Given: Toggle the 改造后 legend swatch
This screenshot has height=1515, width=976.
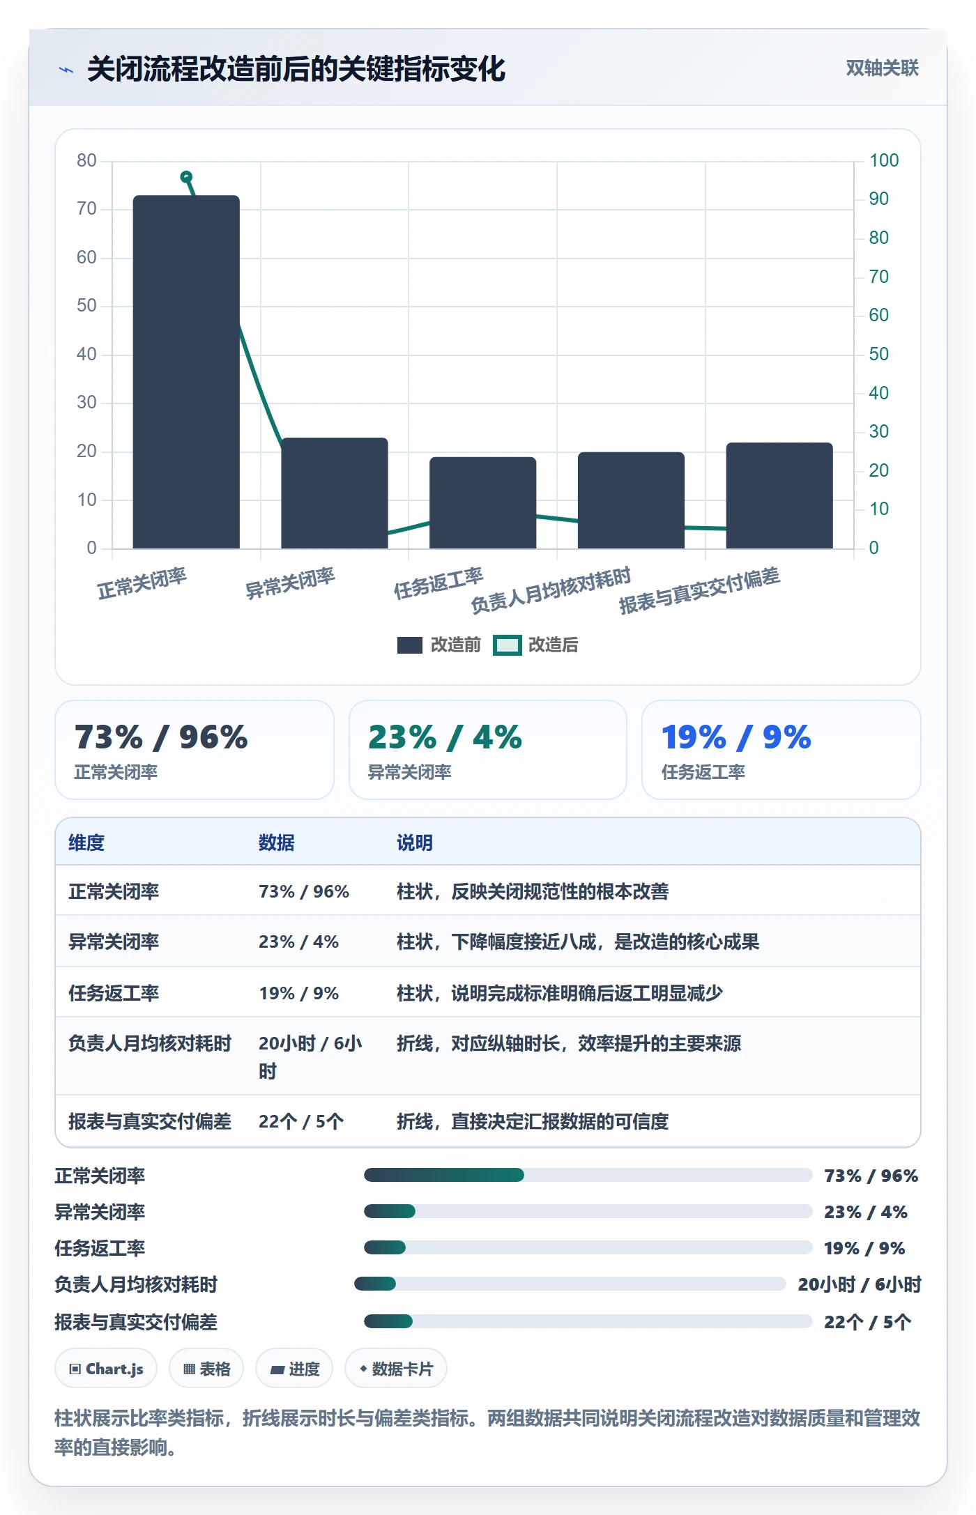Looking at the screenshot, I should click(x=507, y=645).
